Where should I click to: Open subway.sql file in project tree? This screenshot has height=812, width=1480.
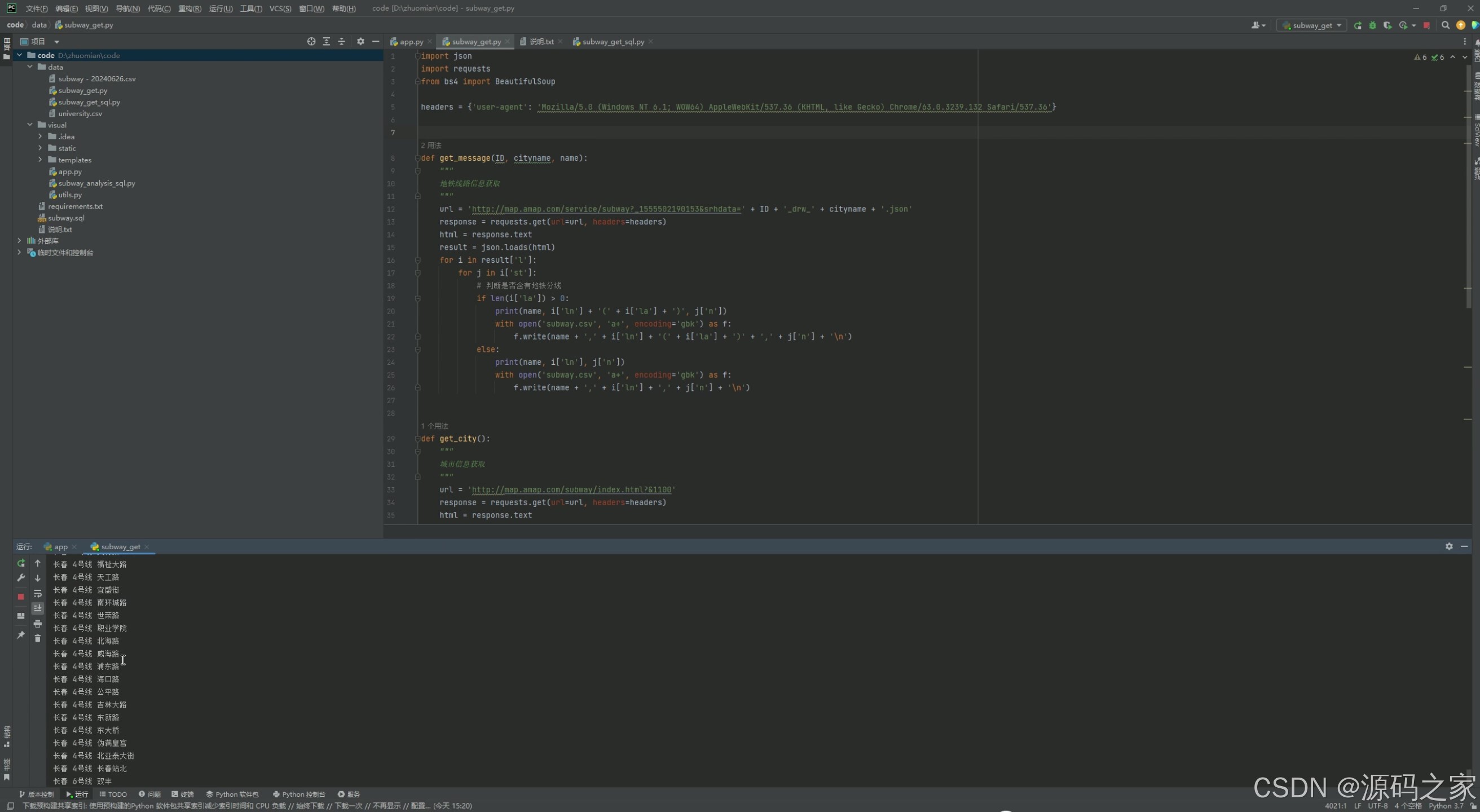(66, 218)
